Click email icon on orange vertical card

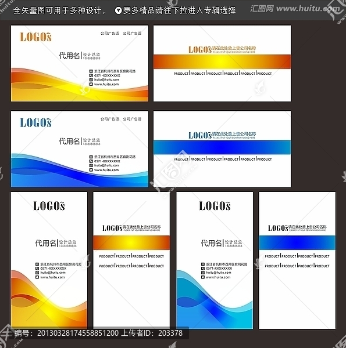pos(37,273)
